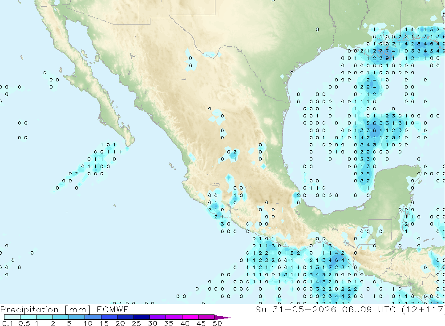Click the legend value "45"
The image size is (445, 326).
point(201,323)
